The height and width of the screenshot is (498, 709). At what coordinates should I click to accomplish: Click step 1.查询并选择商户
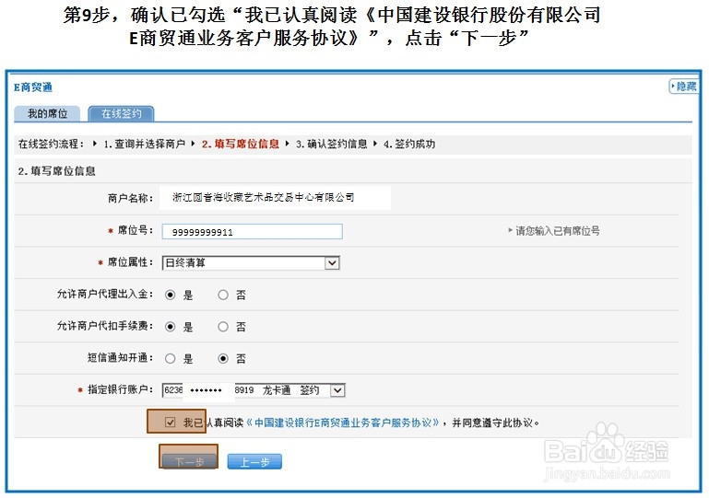click(144, 144)
